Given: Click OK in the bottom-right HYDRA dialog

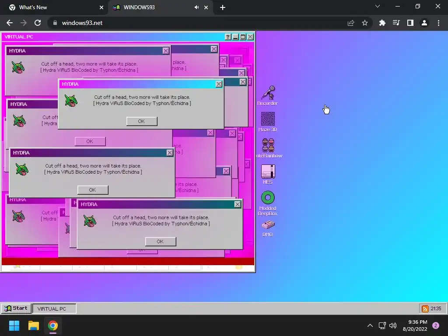Looking at the screenshot, I should pos(161,241).
